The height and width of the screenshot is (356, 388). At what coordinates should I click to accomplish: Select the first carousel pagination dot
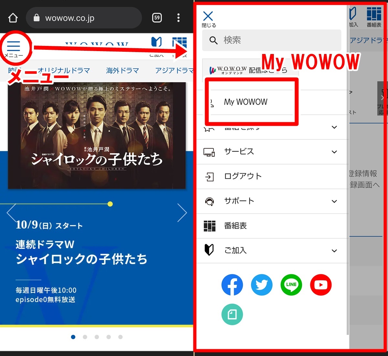[x=73, y=337]
